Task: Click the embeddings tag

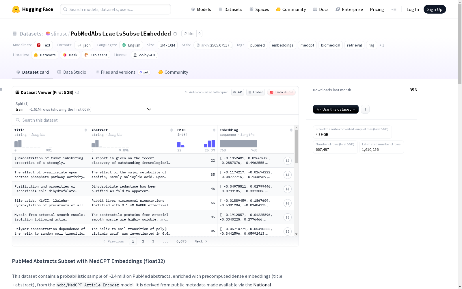Action: click(283, 45)
